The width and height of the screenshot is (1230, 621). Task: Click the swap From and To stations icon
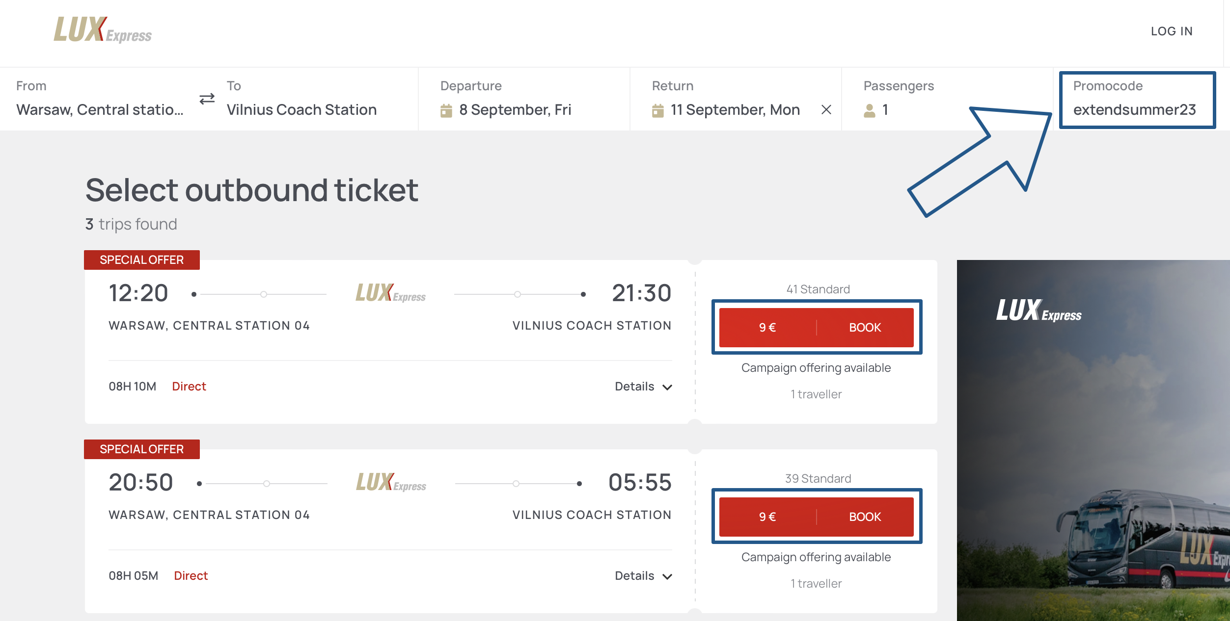click(x=207, y=99)
